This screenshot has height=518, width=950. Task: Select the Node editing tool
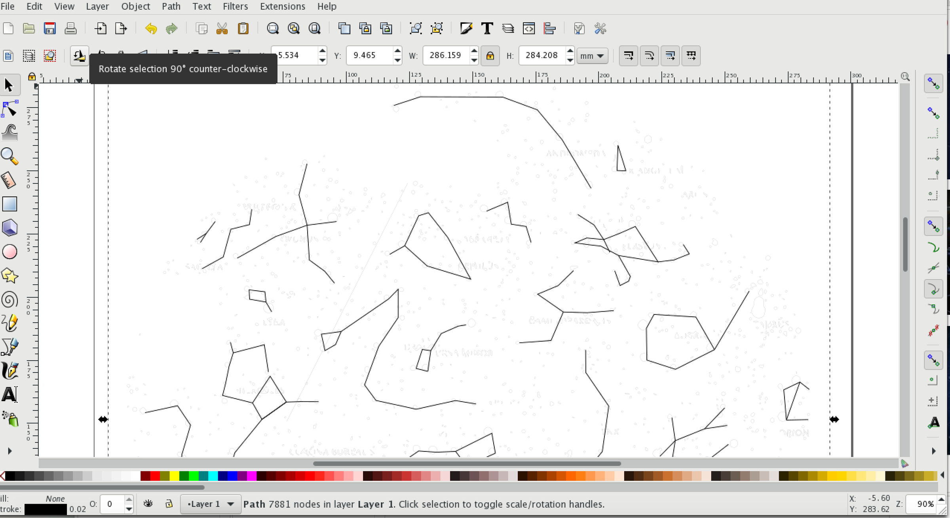pyautogui.click(x=9, y=109)
